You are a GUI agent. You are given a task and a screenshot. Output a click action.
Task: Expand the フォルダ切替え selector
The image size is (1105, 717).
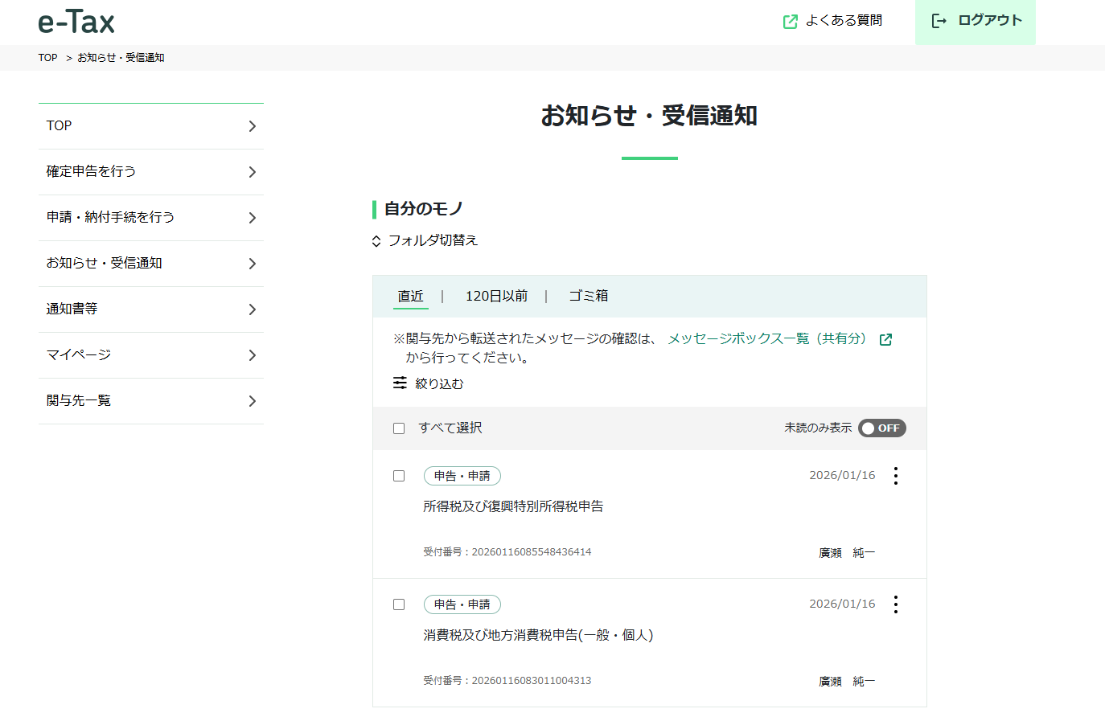click(x=425, y=240)
